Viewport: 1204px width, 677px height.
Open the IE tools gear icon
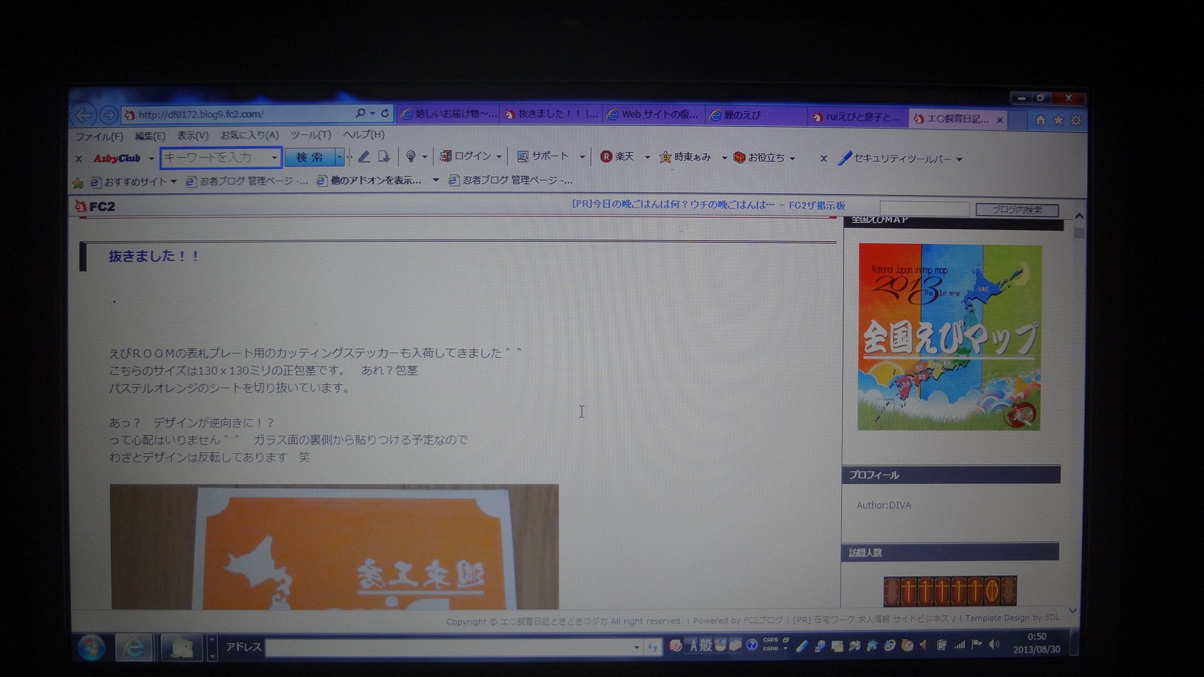[1076, 120]
